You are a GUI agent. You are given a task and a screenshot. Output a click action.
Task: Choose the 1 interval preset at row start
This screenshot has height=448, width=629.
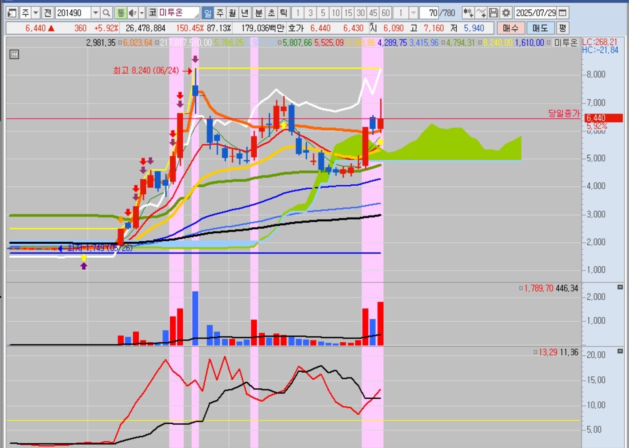tap(298, 13)
